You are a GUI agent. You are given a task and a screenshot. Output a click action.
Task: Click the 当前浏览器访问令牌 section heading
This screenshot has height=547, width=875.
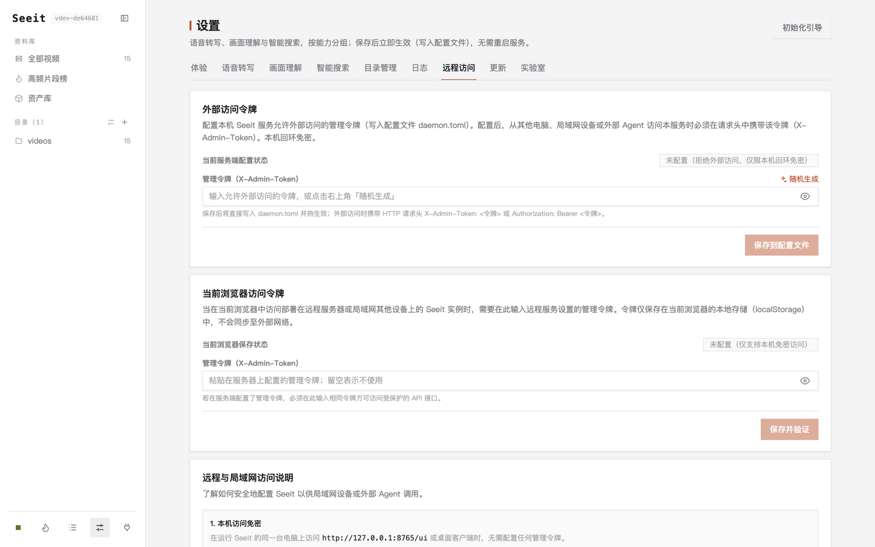point(243,294)
